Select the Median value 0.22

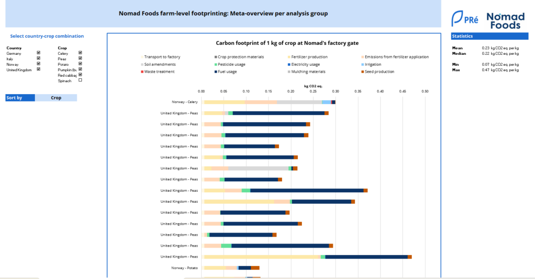(485, 53)
